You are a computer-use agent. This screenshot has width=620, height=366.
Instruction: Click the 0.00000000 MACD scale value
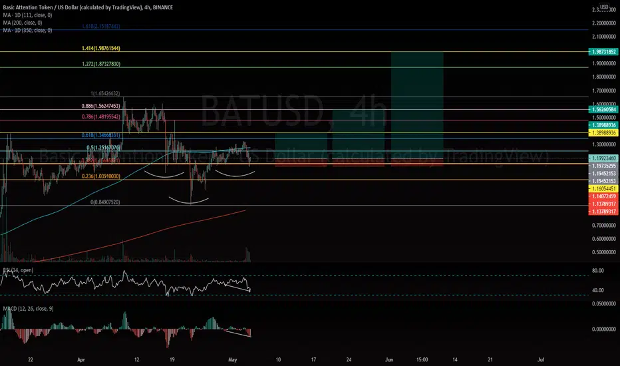[604, 329]
